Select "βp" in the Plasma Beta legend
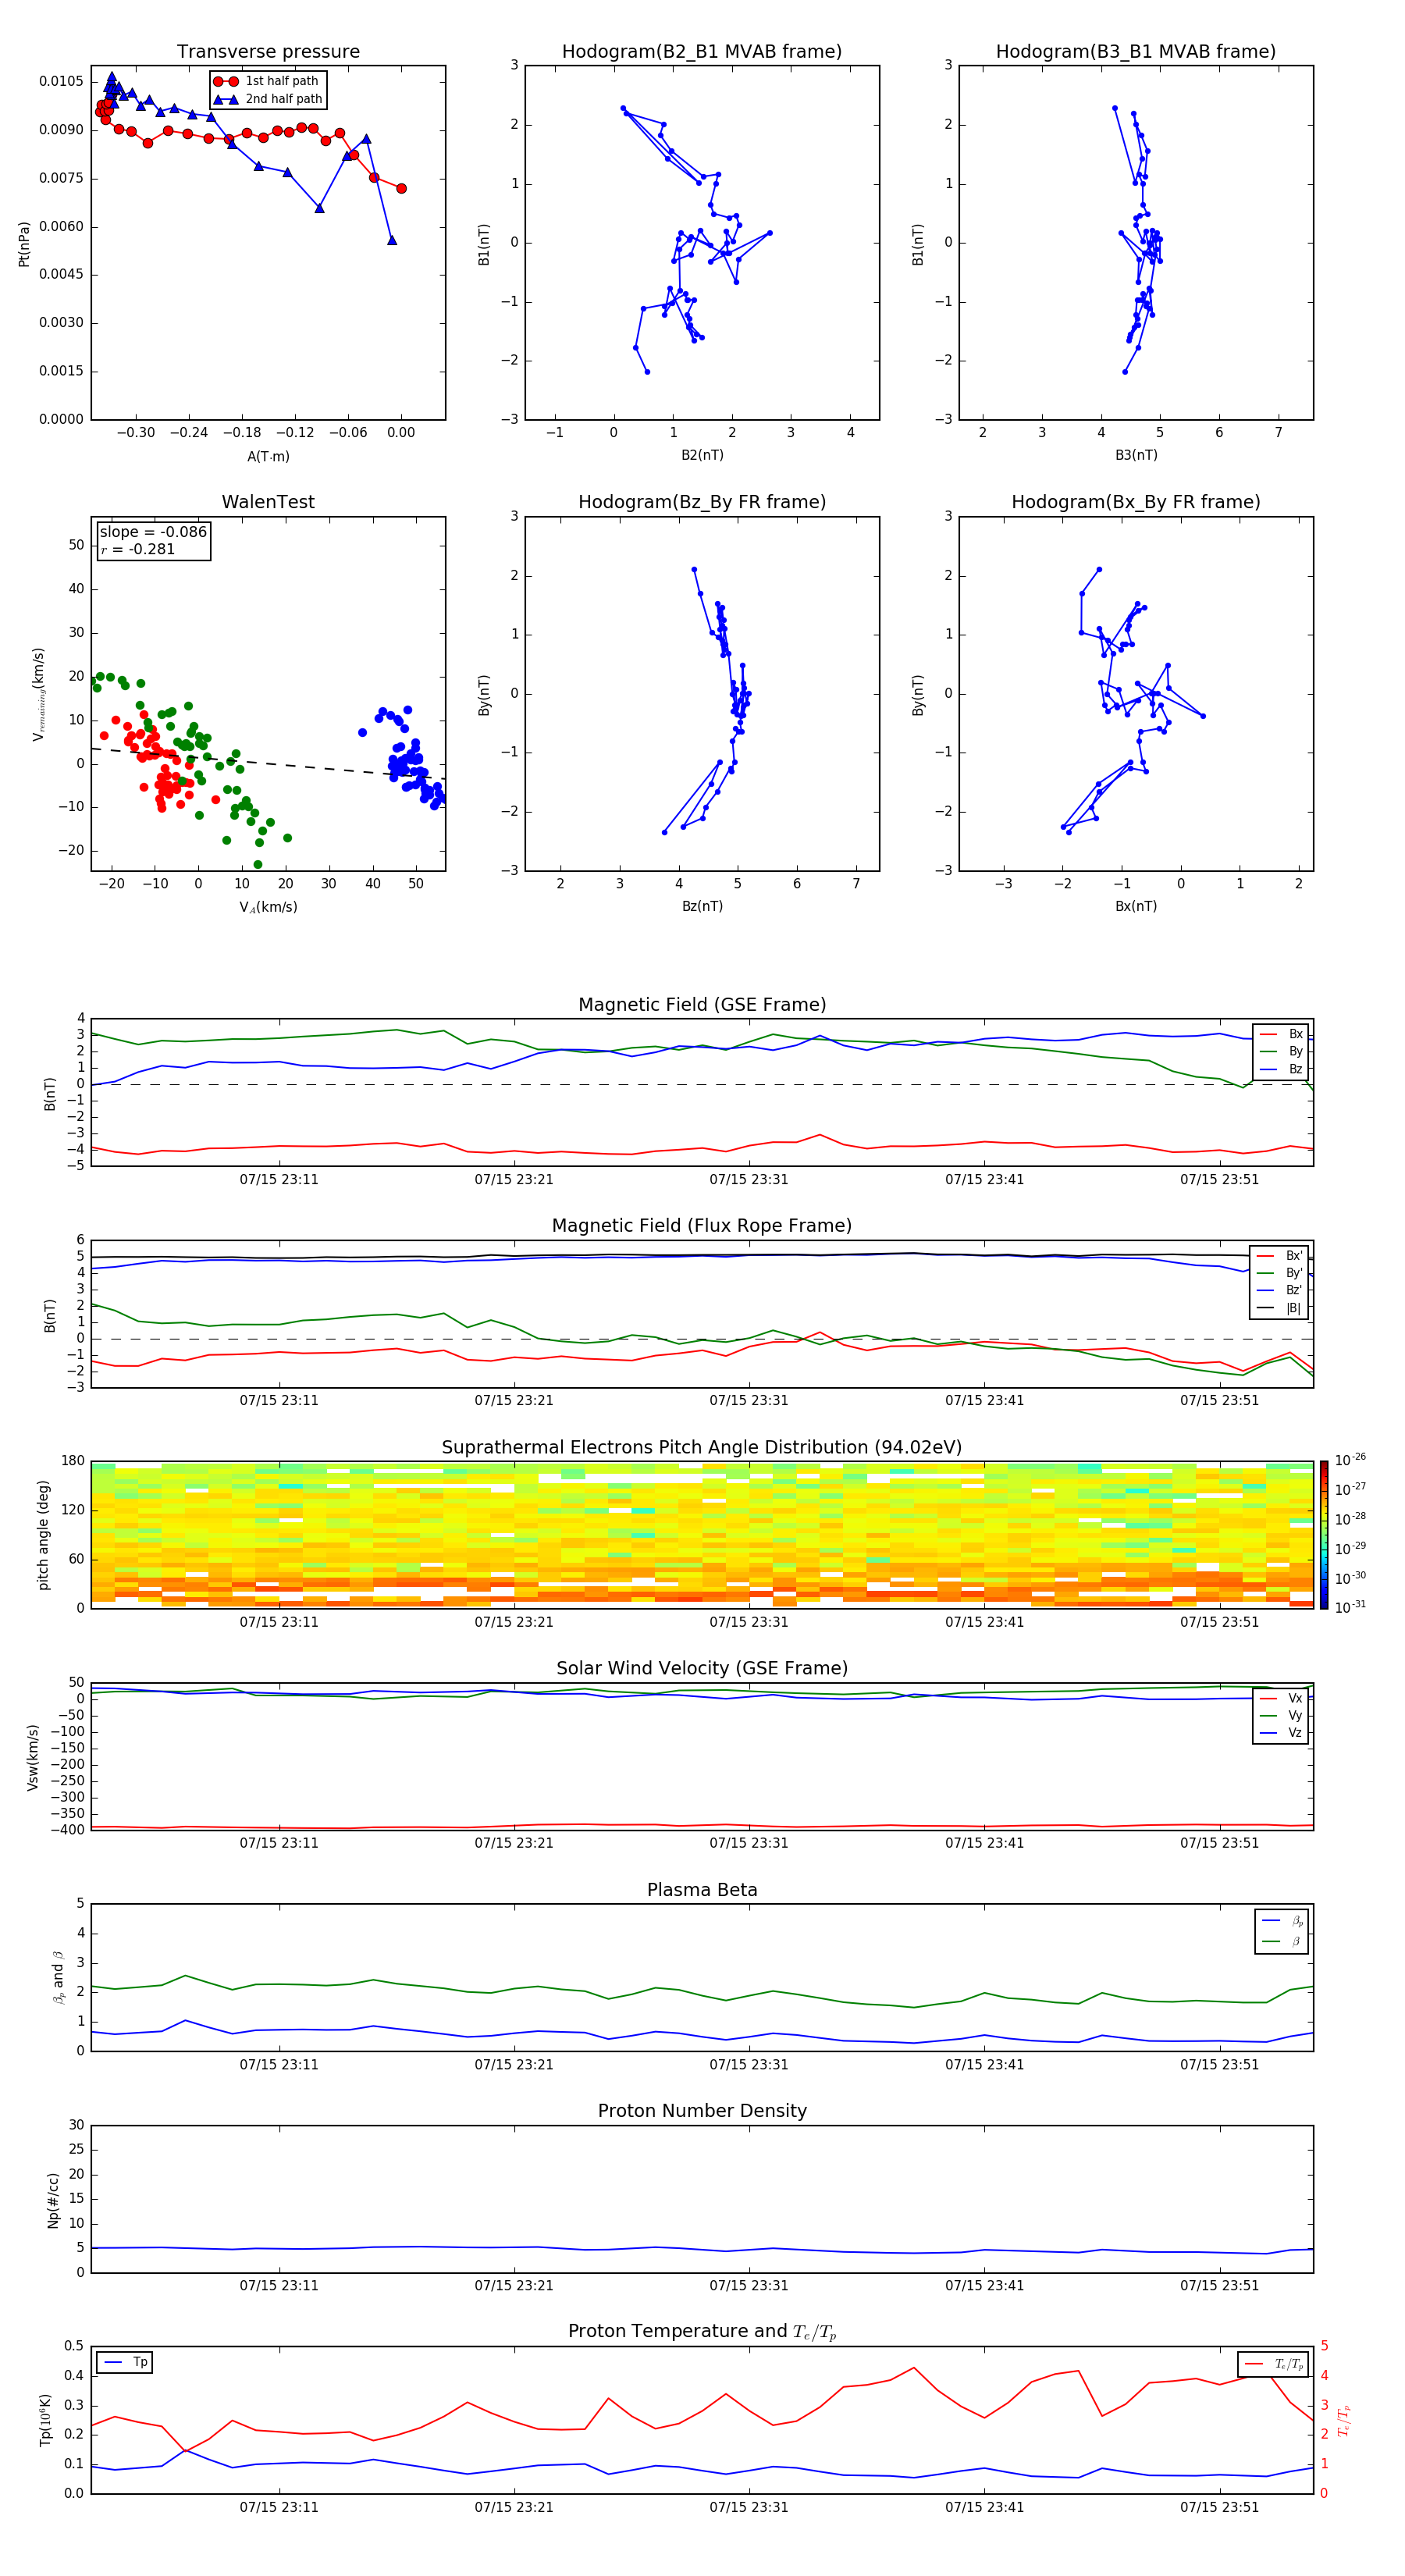This screenshot has height=2576, width=1405. (x=1282, y=1920)
